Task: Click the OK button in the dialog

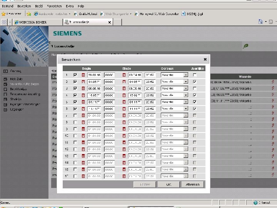Action: pos(169,185)
